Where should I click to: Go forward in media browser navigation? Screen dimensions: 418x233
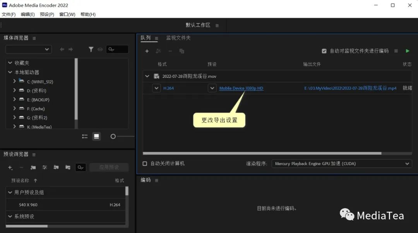71,49
